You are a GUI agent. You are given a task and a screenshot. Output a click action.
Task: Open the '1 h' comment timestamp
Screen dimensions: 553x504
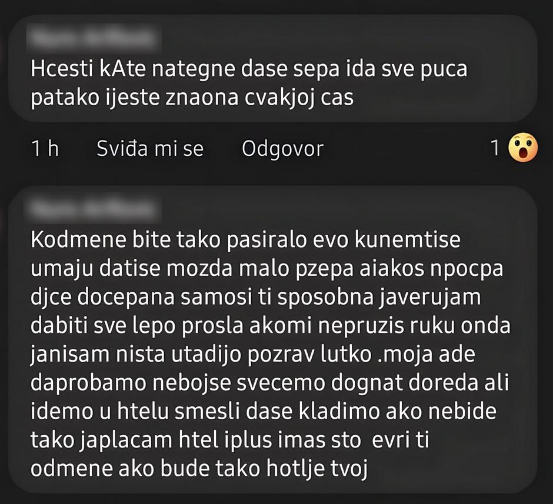(x=45, y=148)
